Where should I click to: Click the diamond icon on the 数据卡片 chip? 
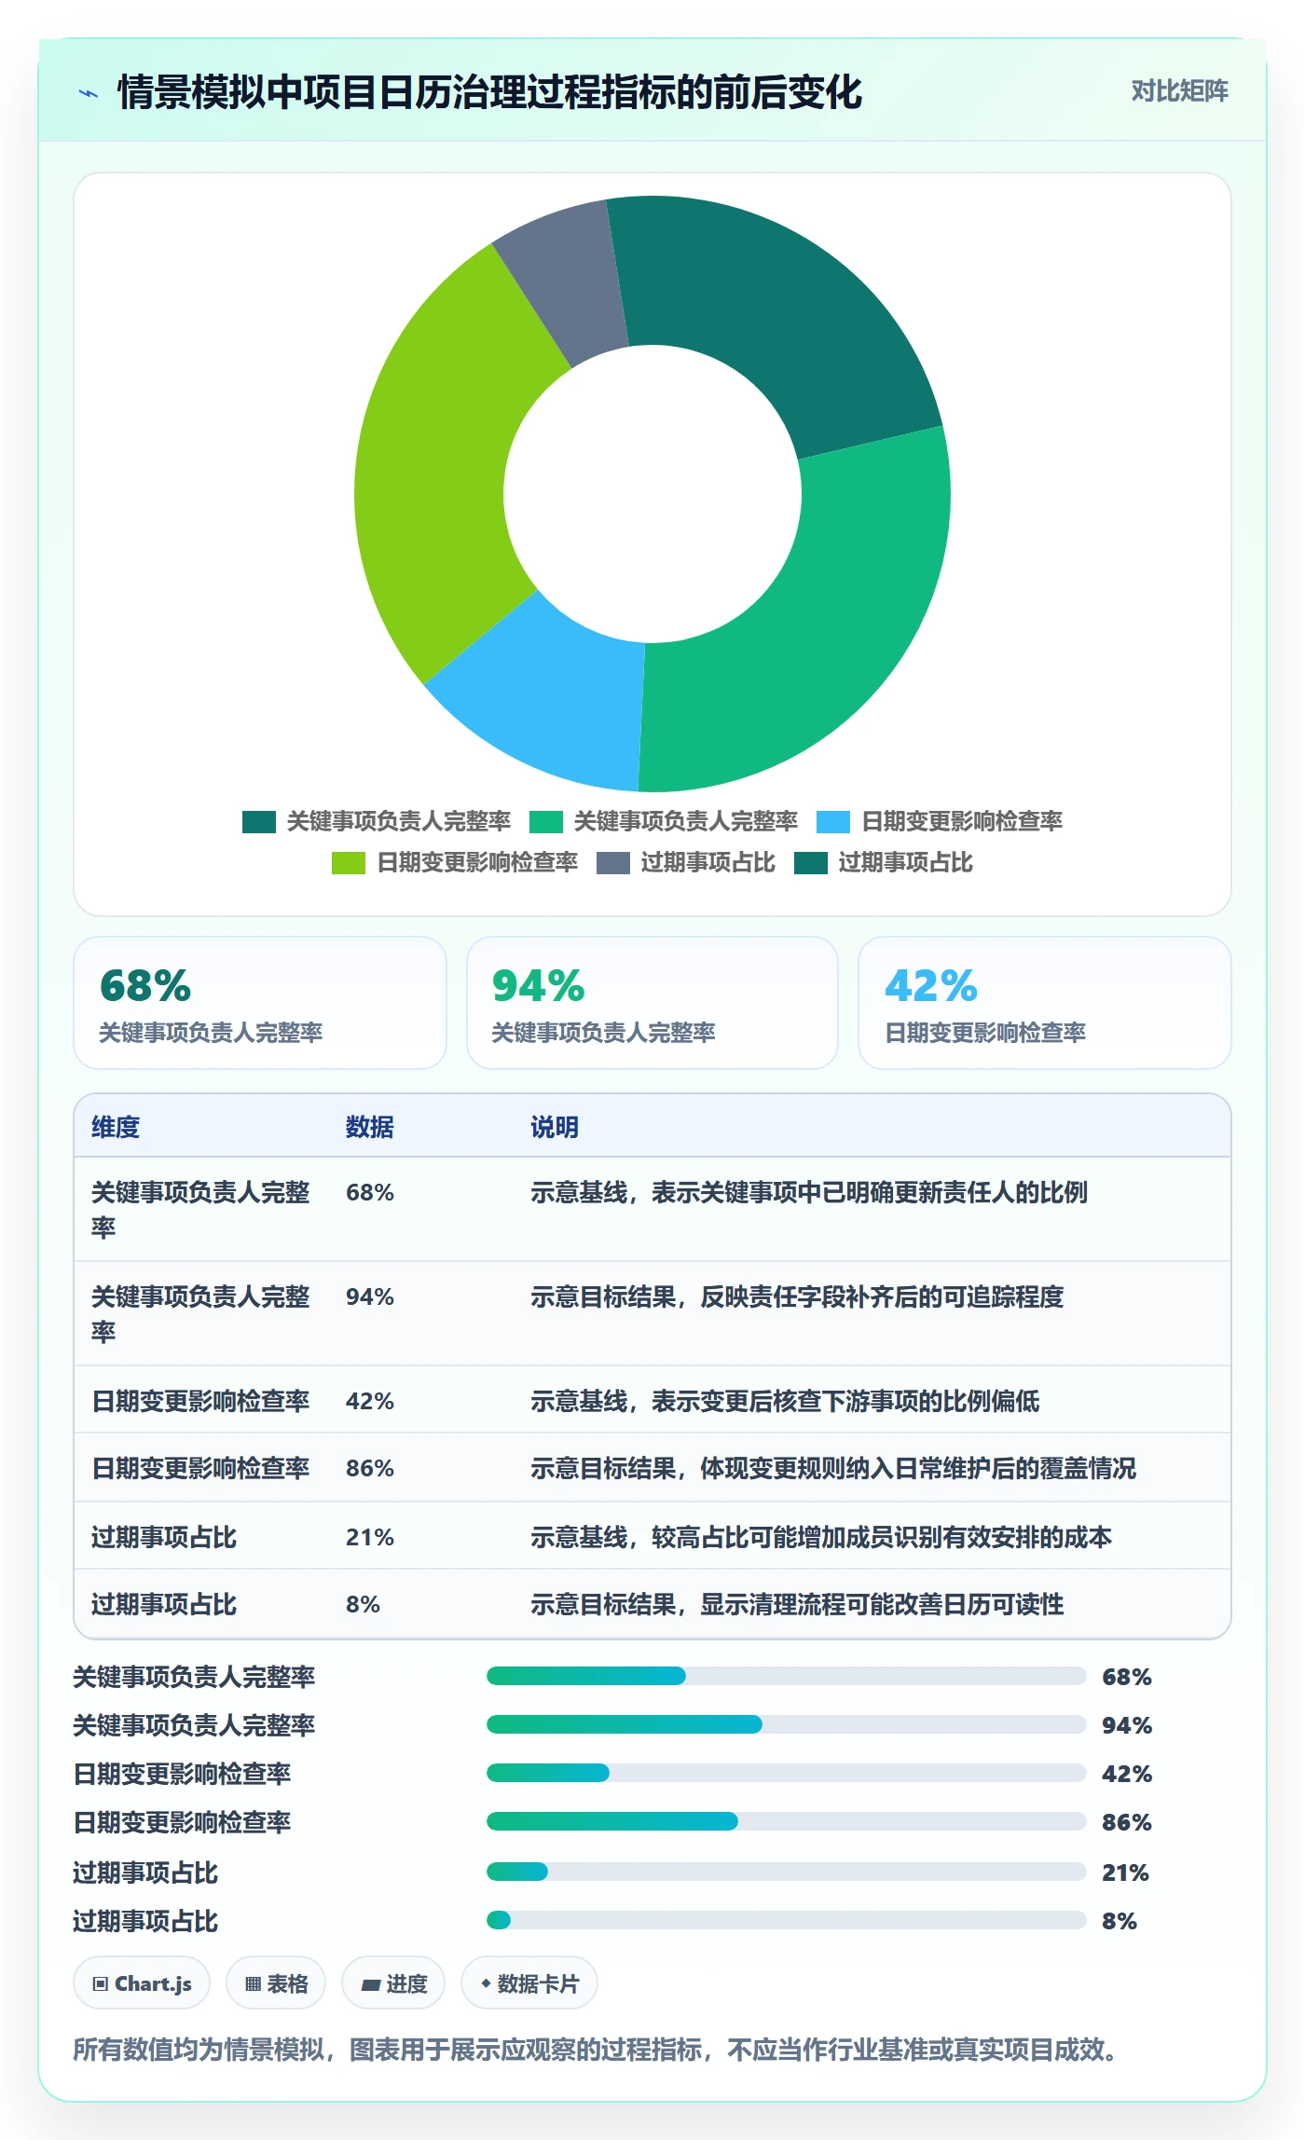[x=486, y=1983]
